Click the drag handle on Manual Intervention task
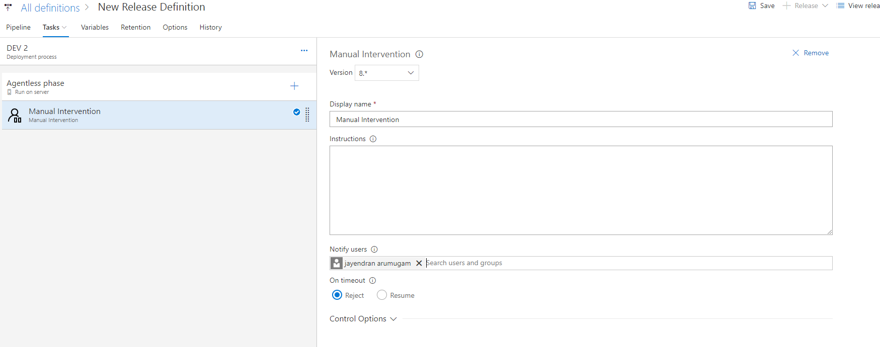This screenshot has height=347, width=880. (x=307, y=114)
